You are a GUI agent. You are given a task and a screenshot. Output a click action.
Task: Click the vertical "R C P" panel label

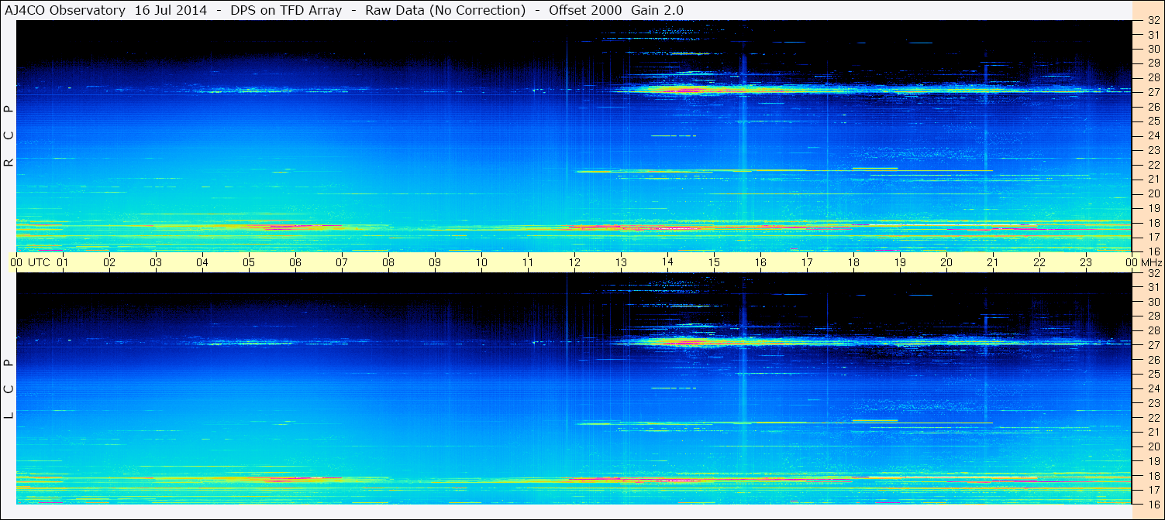[9, 136]
